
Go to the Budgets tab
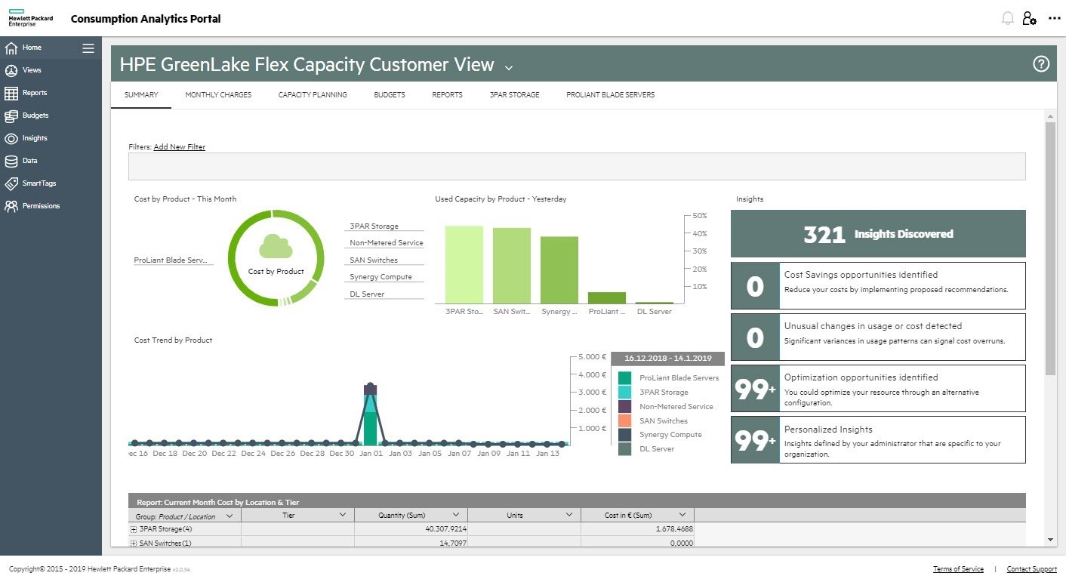(390, 95)
